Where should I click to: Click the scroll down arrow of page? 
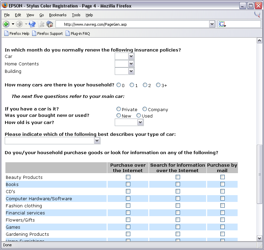[260, 238]
